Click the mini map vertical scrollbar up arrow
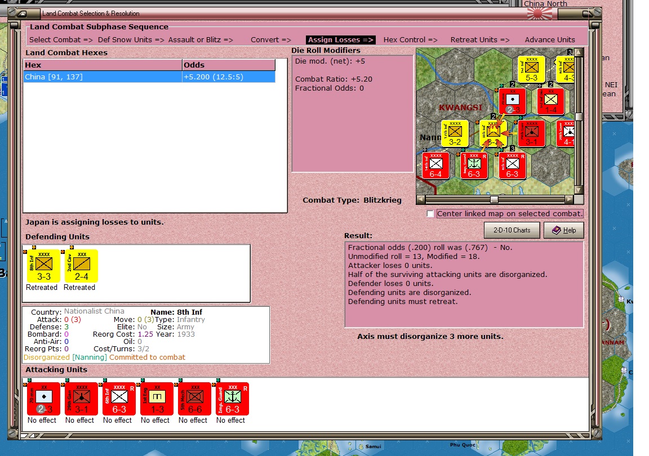Viewport: 649px width, 456px height. pyautogui.click(x=579, y=52)
